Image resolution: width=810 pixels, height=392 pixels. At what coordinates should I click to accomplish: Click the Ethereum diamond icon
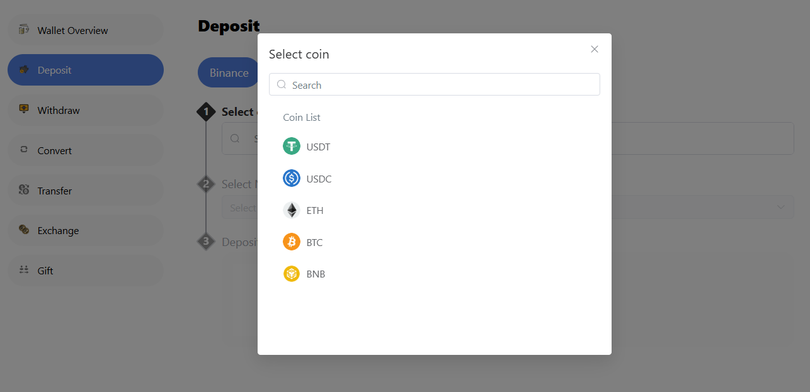point(291,210)
